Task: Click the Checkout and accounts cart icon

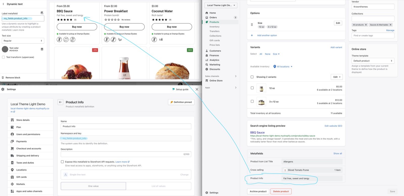Action: [x=12, y=149]
